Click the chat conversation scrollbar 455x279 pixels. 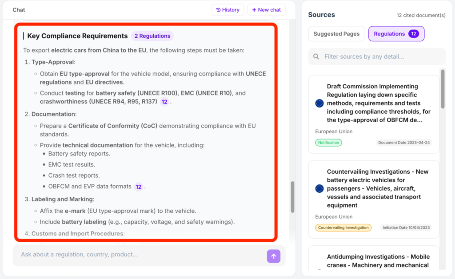(x=292, y=197)
